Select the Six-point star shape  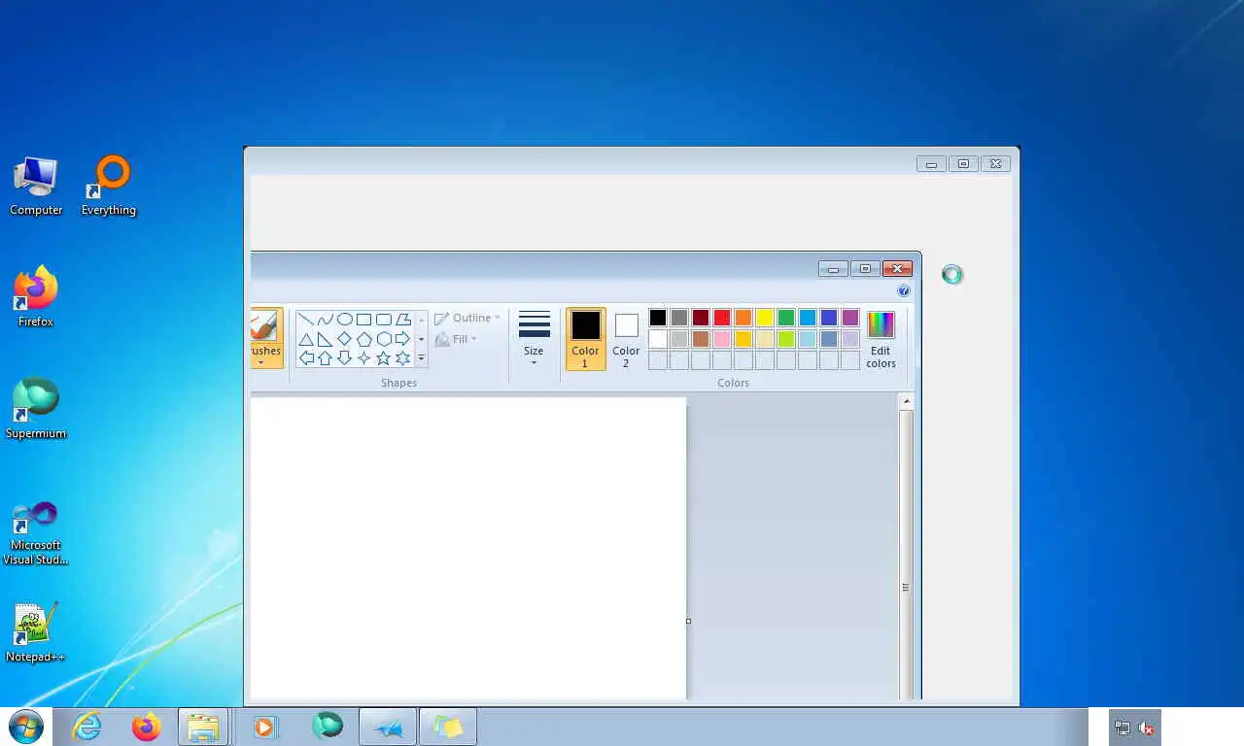pos(402,358)
